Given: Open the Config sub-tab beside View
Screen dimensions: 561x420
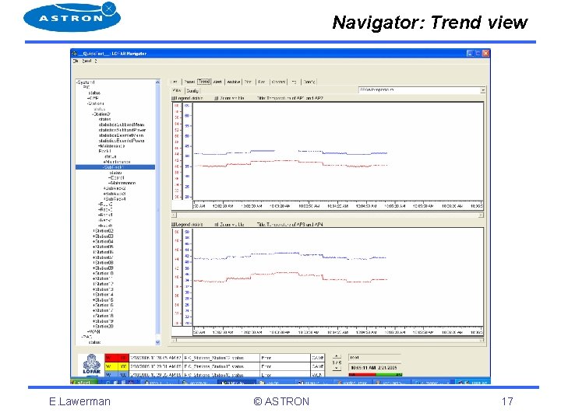Looking at the screenshot, I should [192, 91].
